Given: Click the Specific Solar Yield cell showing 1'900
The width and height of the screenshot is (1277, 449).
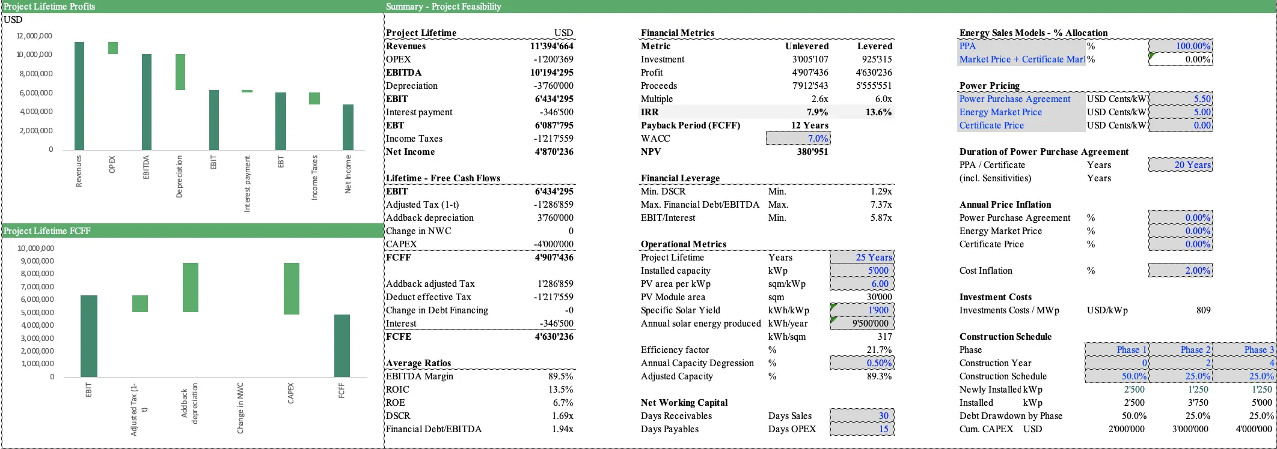Looking at the screenshot, I should point(862,310).
